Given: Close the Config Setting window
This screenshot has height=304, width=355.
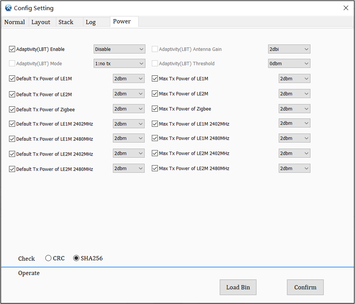Looking at the screenshot, I should coord(346,8).
